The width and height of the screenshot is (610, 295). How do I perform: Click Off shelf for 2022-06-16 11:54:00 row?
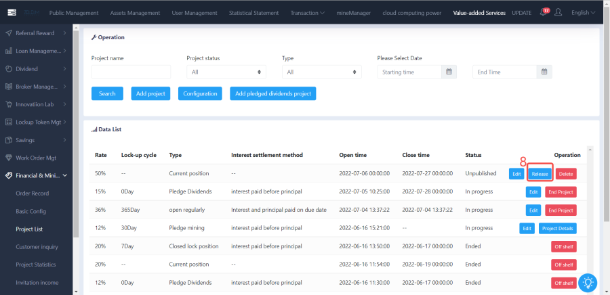(x=564, y=265)
